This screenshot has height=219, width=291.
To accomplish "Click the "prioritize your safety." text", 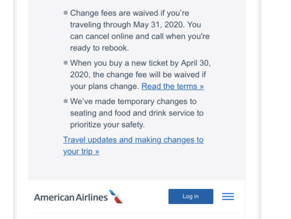I will click(107, 125).
